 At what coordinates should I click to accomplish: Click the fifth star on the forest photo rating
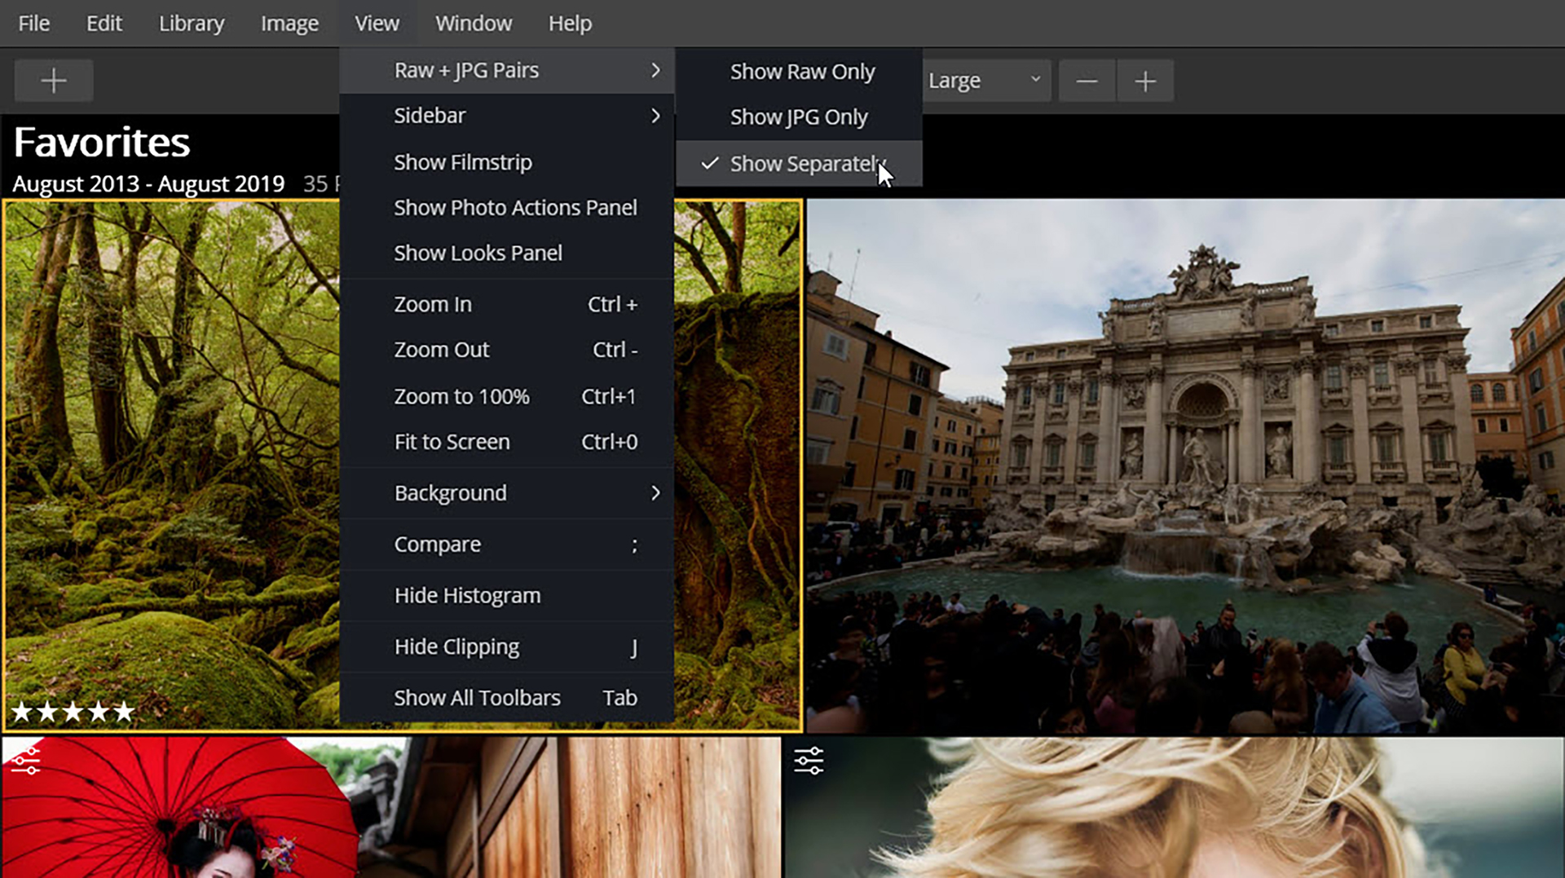click(122, 711)
